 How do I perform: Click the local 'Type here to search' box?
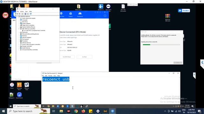[x=29, y=111]
